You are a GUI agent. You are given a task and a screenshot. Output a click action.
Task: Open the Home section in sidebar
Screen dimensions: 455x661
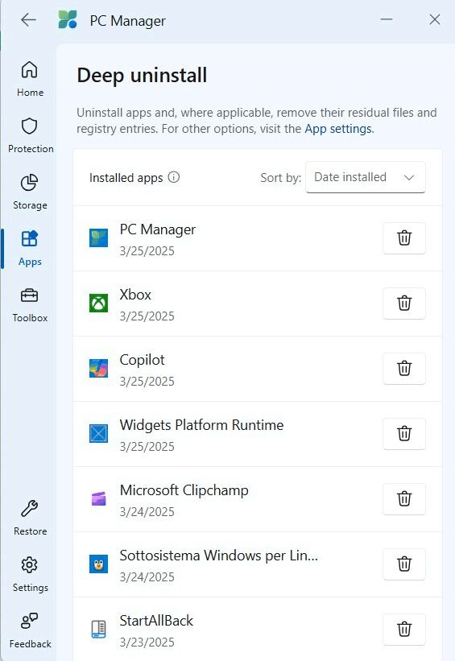(x=30, y=79)
